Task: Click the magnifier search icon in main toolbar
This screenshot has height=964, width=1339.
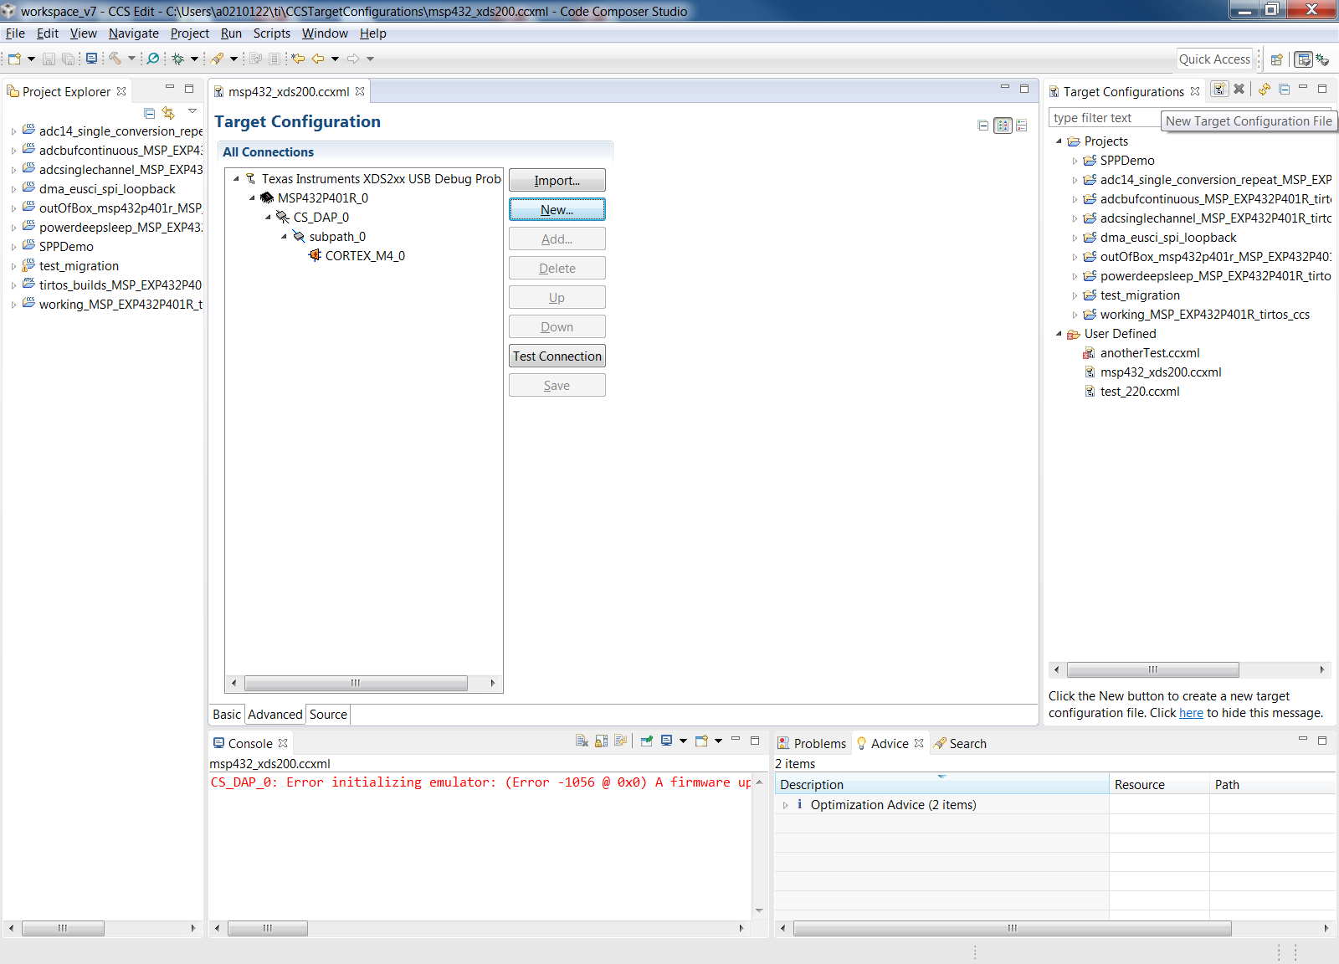Action: [153, 59]
